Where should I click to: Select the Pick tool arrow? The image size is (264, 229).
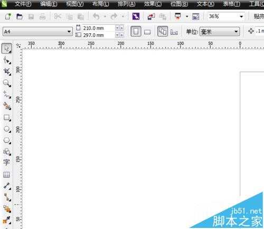point(7,48)
